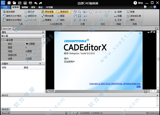Collapse the ribbon with the up arrow
This screenshot has height=115, width=160.
pyautogui.click(x=151, y=7)
